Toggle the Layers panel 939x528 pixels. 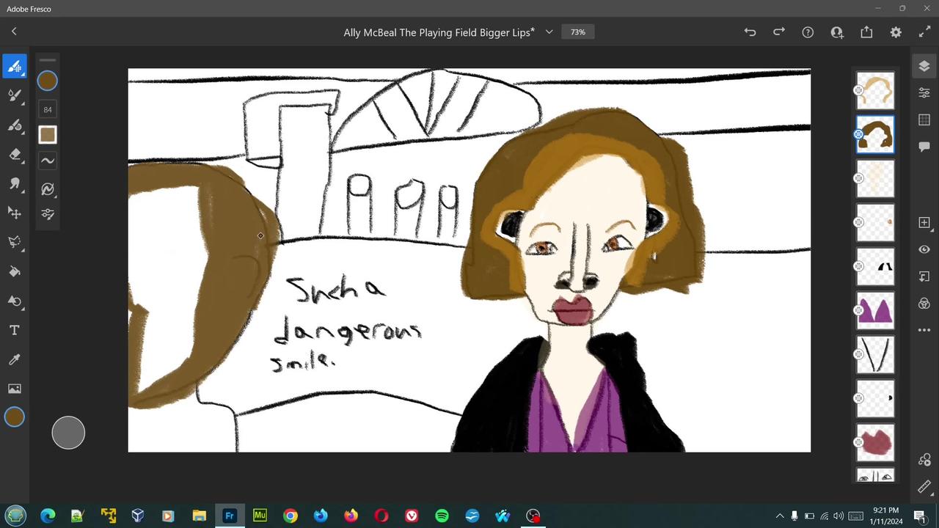(924, 66)
